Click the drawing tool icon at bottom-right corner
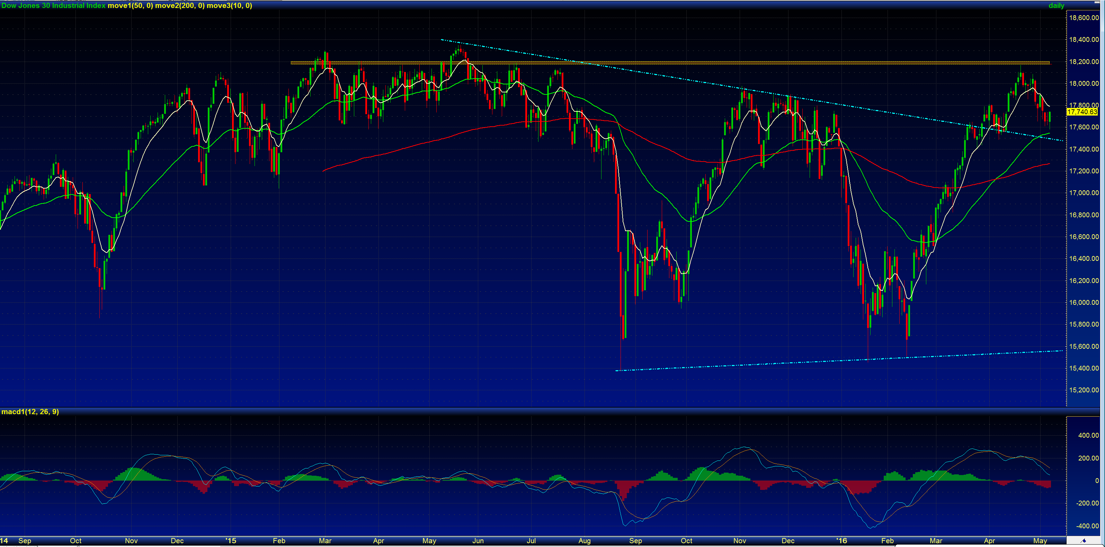 pyautogui.click(x=1084, y=541)
